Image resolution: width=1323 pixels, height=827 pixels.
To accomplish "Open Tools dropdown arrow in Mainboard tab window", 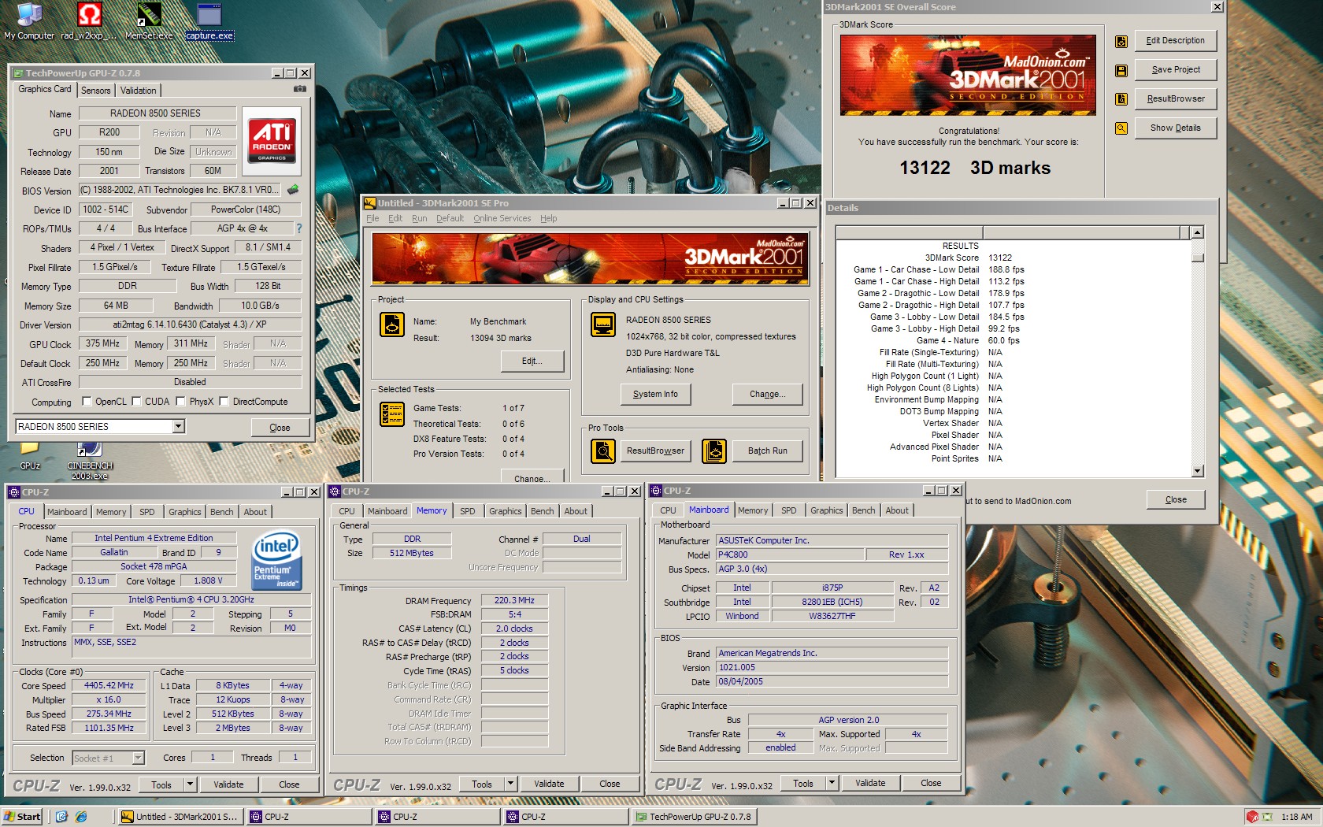I will pos(832,784).
